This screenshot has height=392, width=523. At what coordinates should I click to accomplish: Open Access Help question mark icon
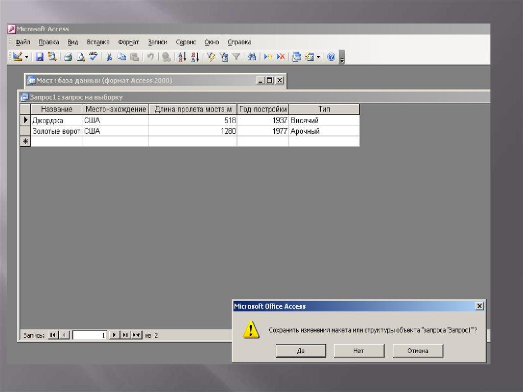tap(331, 57)
